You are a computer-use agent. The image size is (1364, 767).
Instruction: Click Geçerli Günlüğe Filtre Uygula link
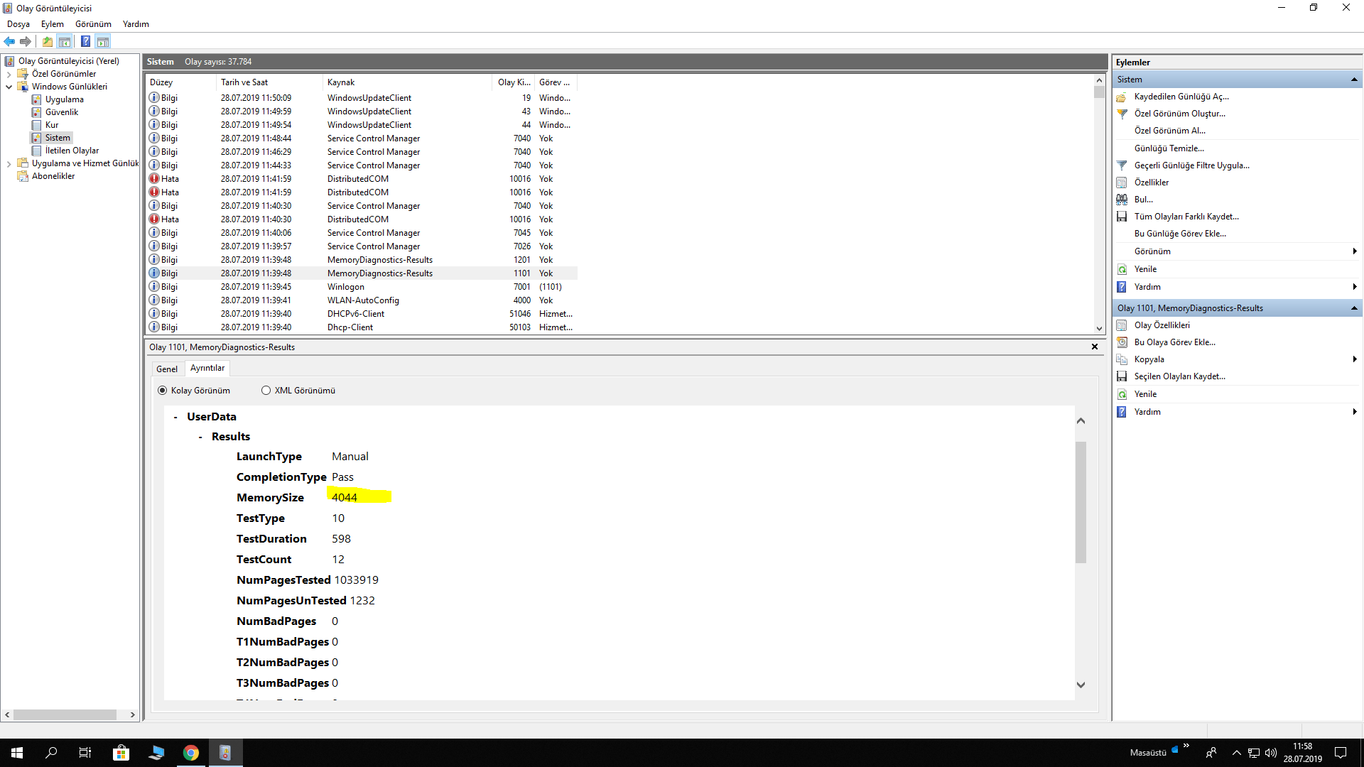1191,165
